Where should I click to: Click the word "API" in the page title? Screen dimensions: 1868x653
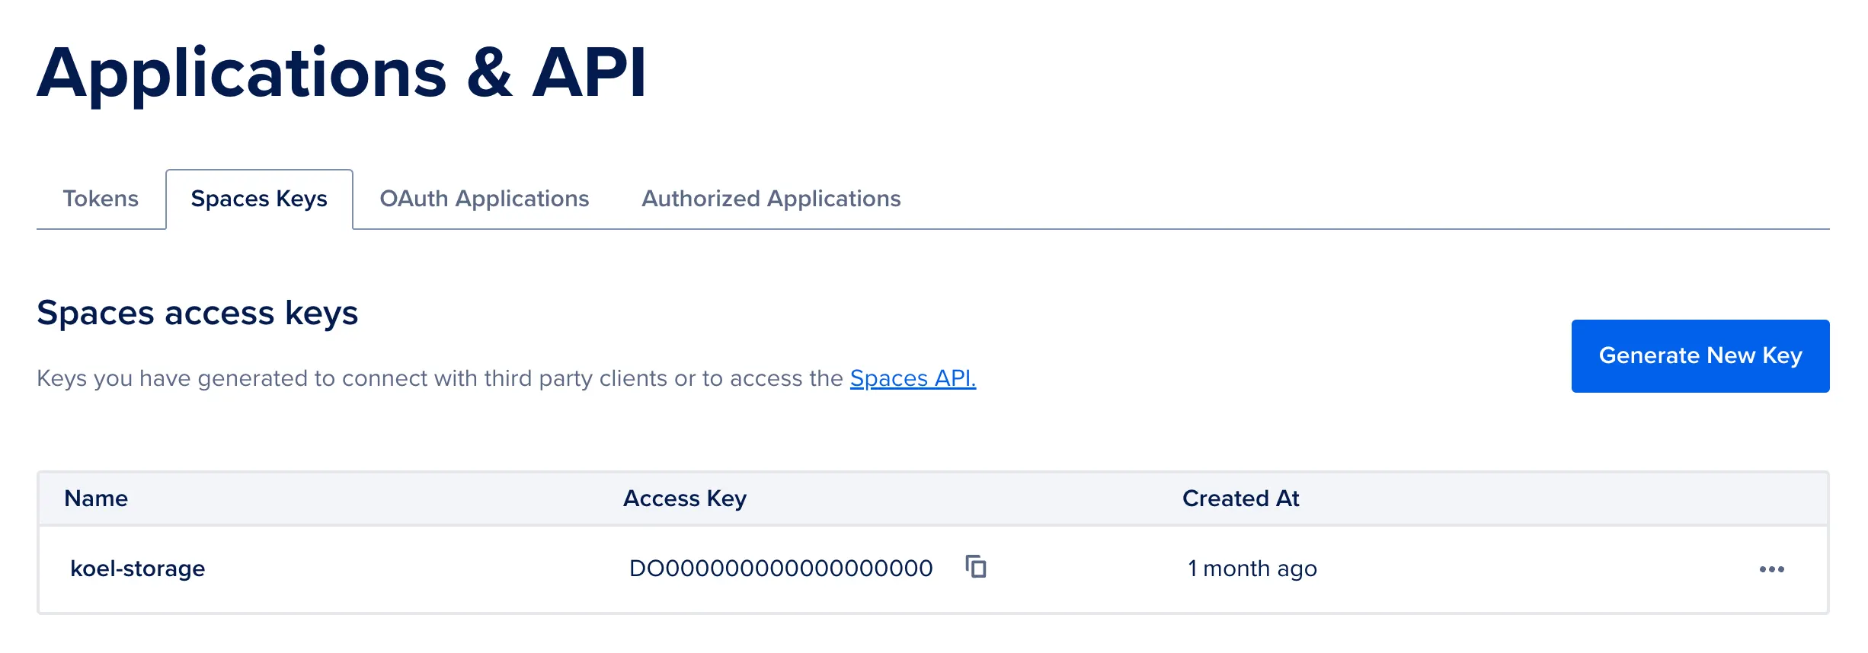point(589,74)
